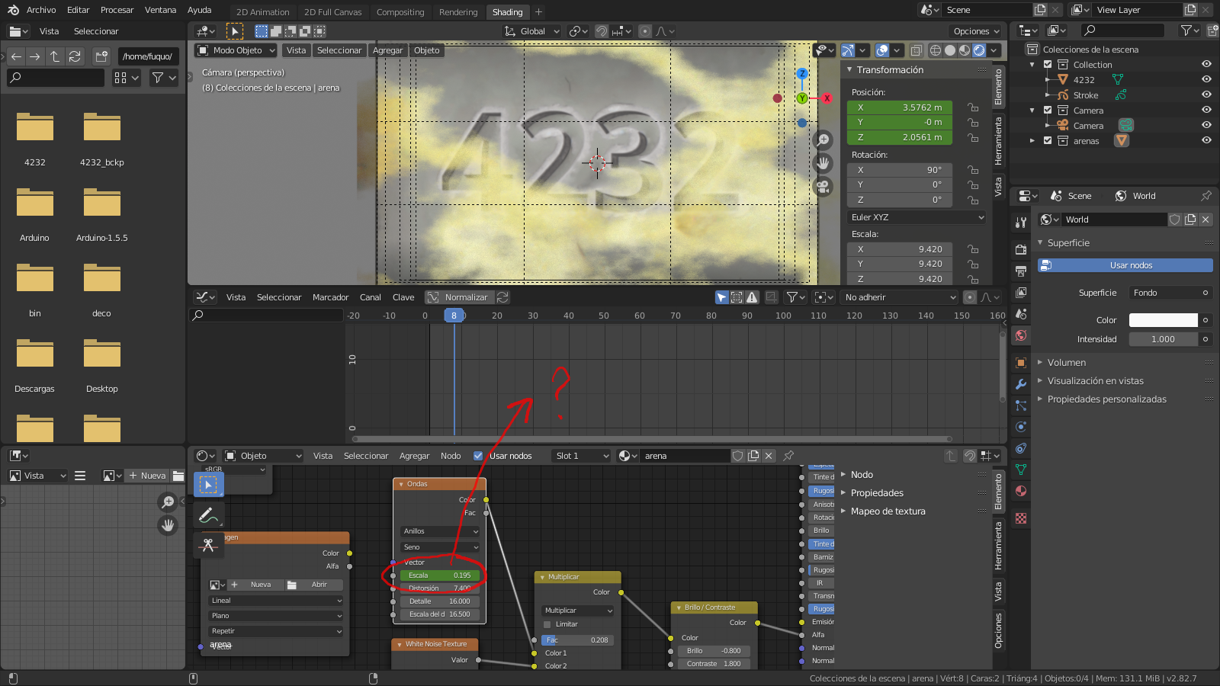Image resolution: width=1220 pixels, height=686 pixels.
Task: Hide the 4232 object in outliner
Action: [1206, 79]
